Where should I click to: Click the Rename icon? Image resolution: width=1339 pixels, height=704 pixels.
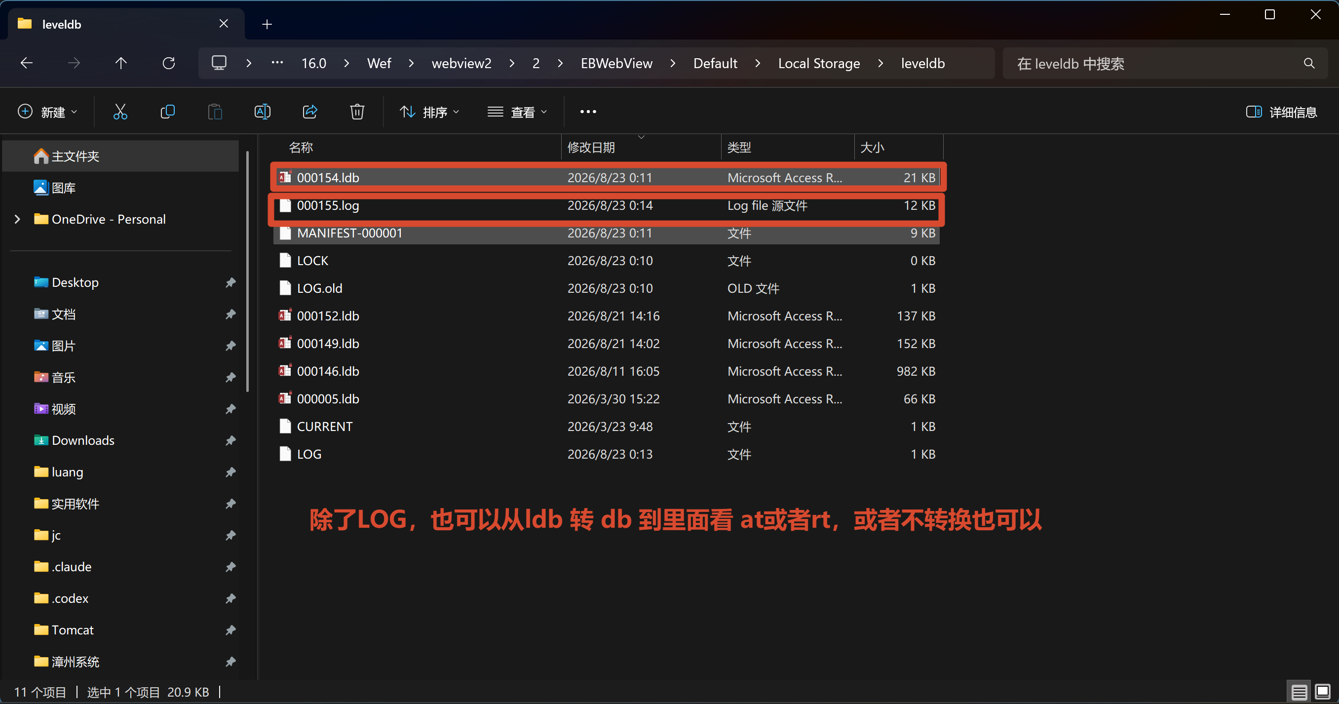coord(262,112)
